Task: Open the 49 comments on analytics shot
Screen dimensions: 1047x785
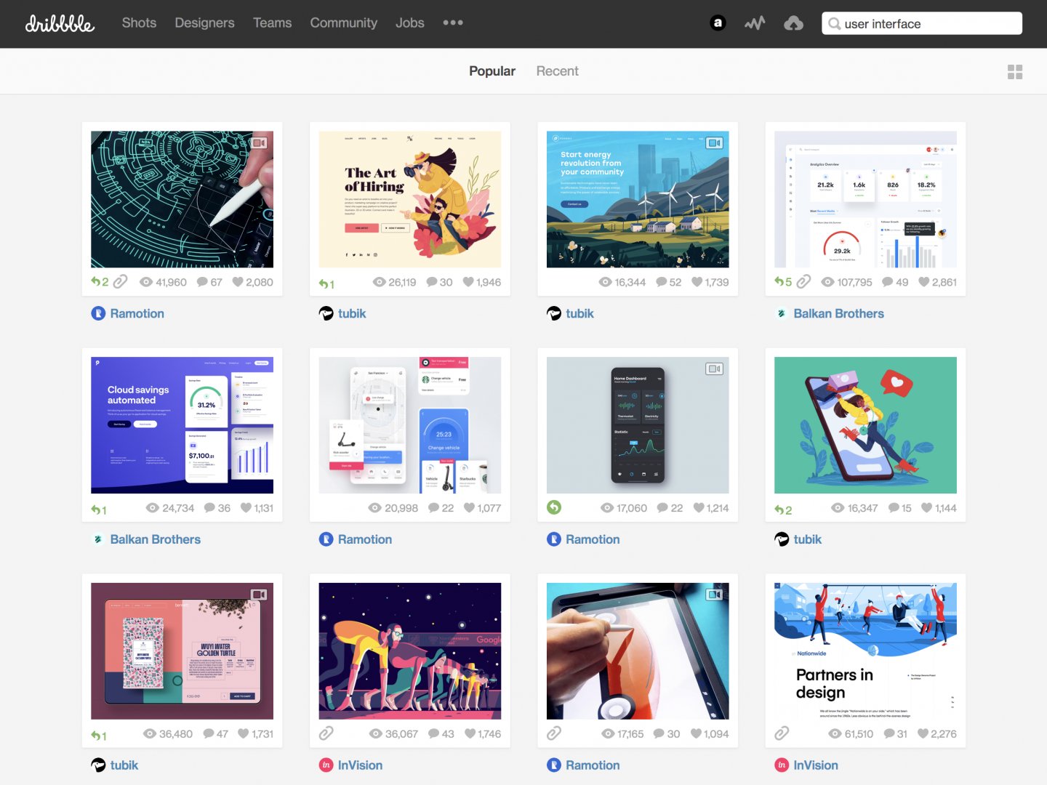Action: click(895, 282)
